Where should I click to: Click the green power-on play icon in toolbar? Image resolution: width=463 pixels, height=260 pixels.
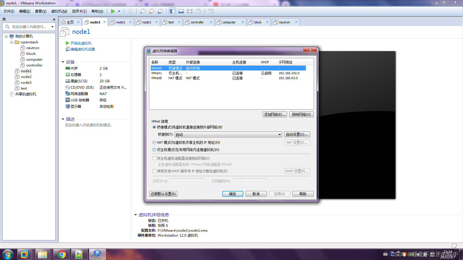tap(113, 11)
